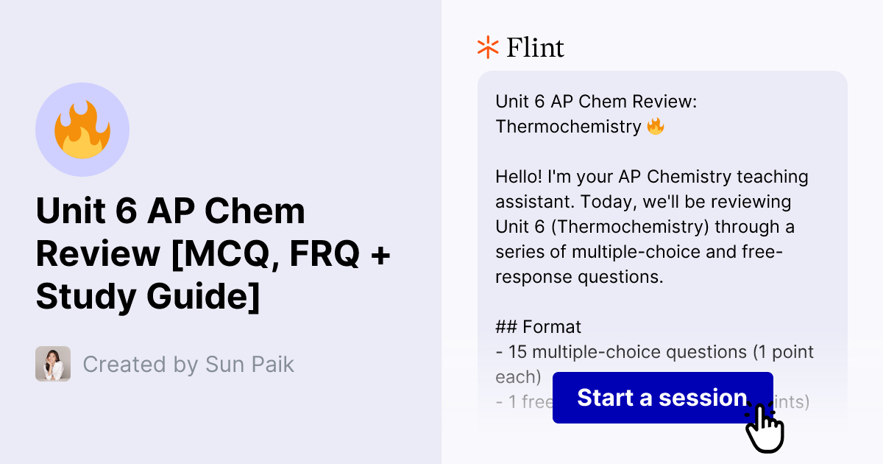Click the Unit 6 AP Chem Review heading
Screen dimensions: 883x464
coord(213,253)
